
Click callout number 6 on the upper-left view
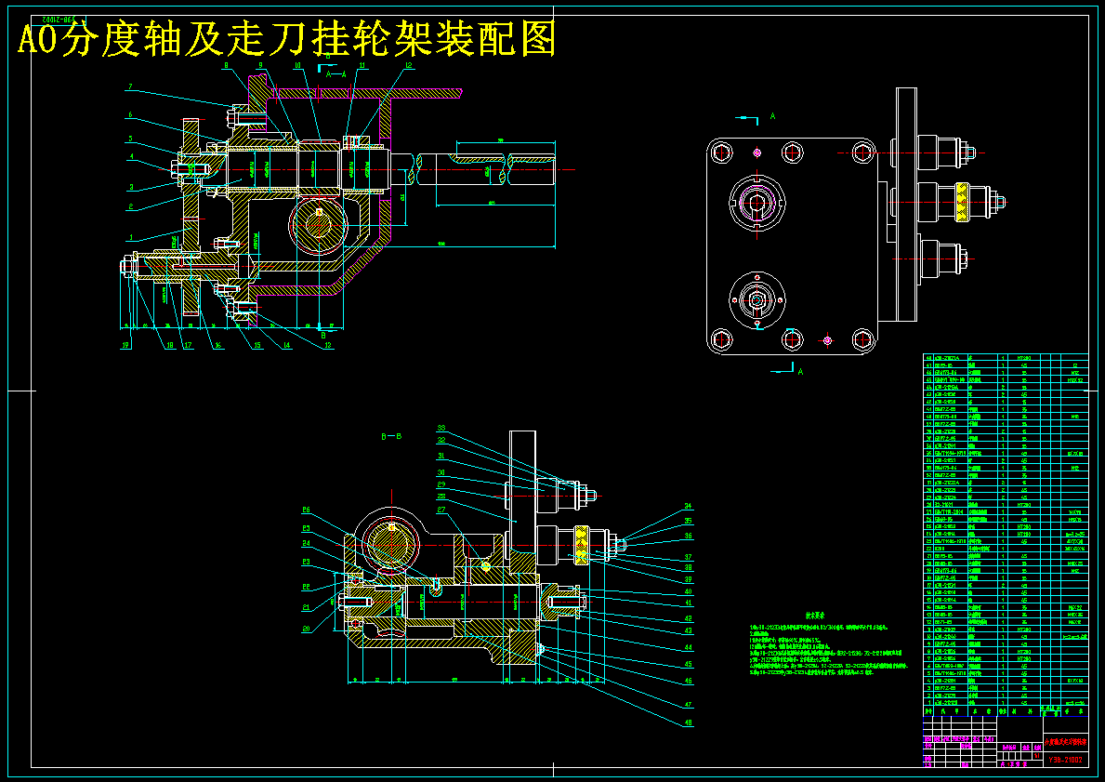click(x=130, y=115)
